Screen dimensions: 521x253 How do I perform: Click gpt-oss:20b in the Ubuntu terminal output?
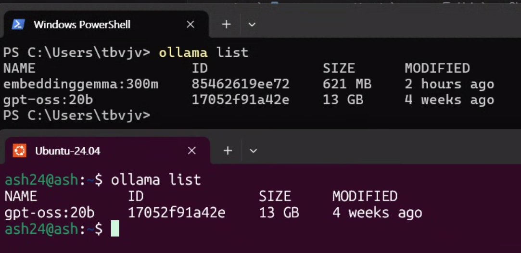(x=50, y=213)
